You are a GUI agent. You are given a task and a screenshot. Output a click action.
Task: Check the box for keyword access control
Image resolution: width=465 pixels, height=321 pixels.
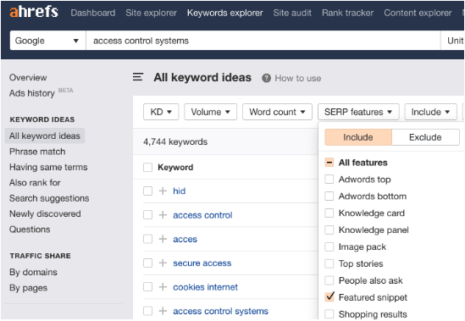pos(147,215)
